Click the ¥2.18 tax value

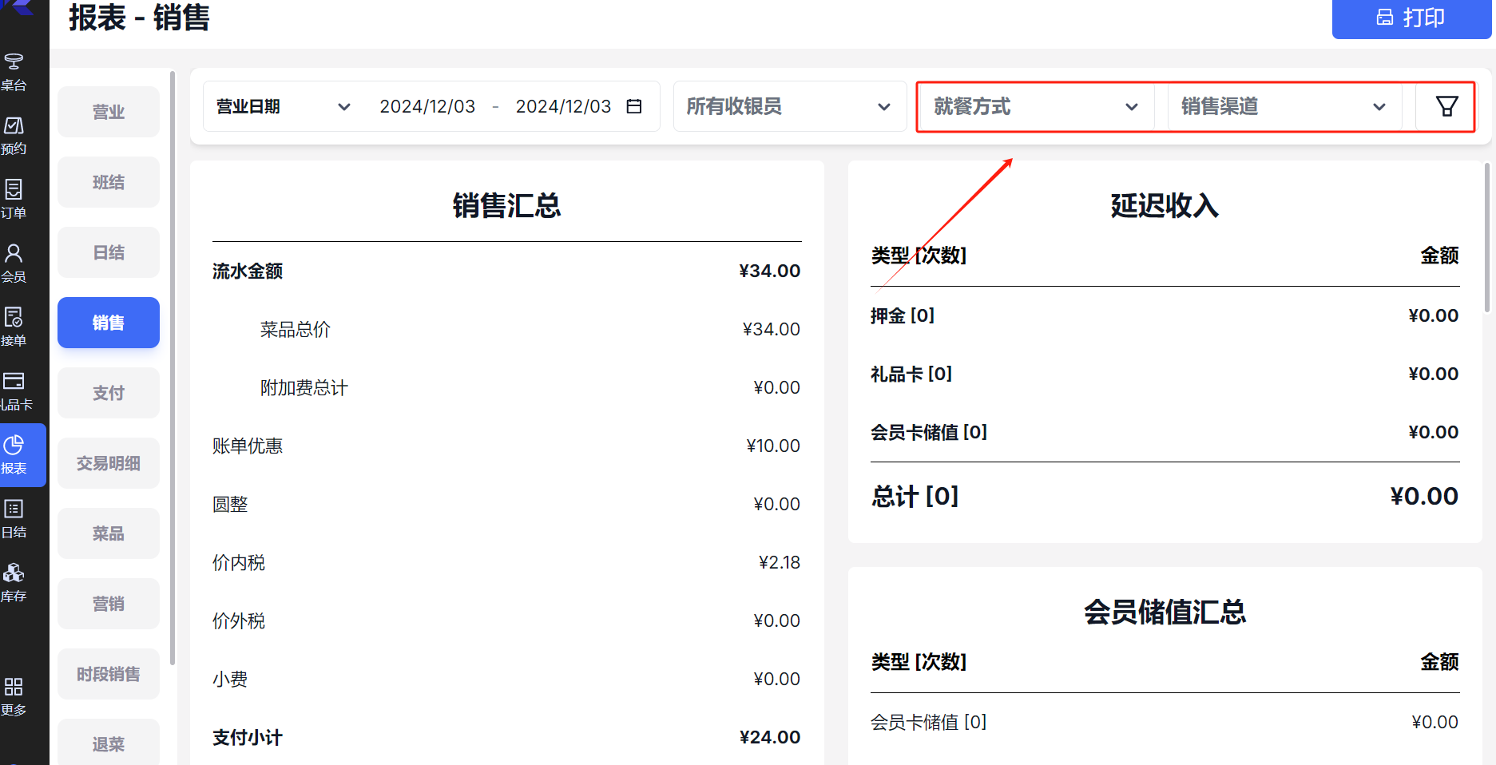(779, 563)
